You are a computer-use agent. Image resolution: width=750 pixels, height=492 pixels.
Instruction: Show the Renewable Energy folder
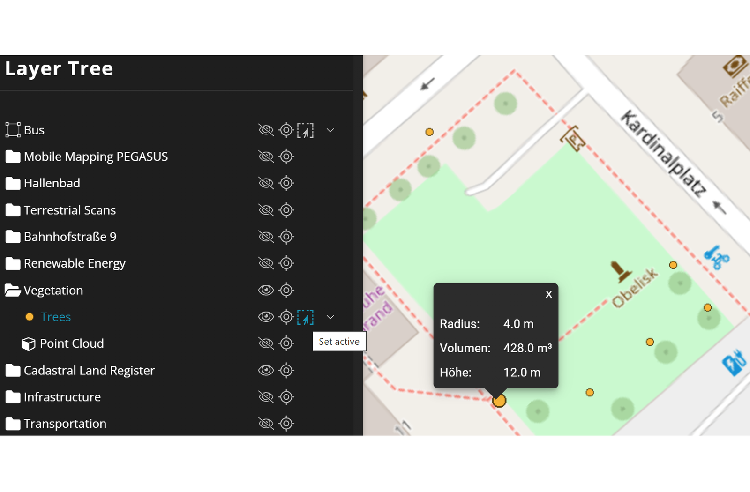pyautogui.click(x=266, y=263)
